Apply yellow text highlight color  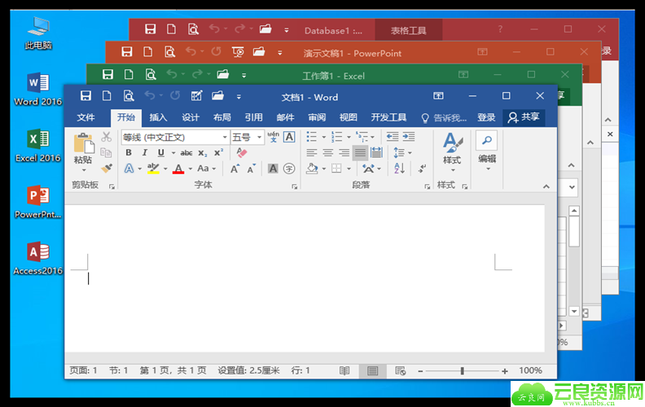pos(153,168)
